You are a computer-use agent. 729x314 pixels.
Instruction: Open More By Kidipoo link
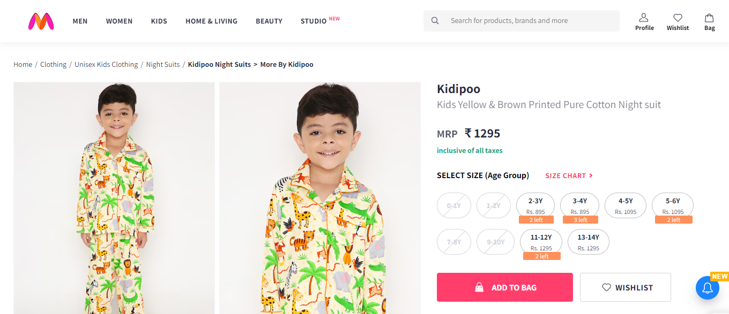[287, 64]
